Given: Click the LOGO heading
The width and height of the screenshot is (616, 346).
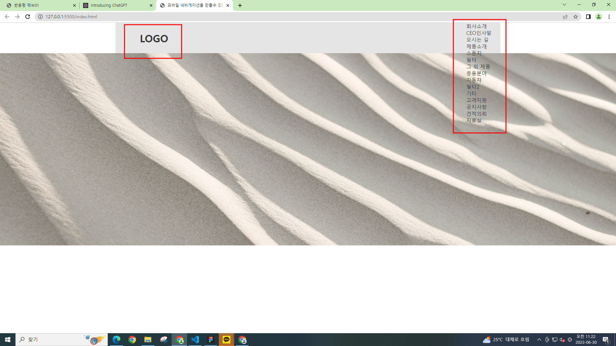Looking at the screenshot, I should coord(154,39).
